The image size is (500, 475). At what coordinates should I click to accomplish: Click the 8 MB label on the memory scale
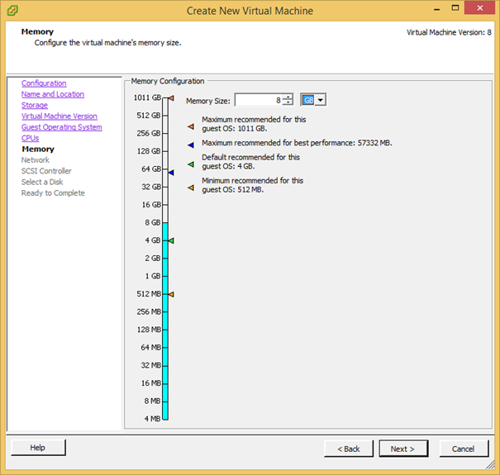pos(152,401)
